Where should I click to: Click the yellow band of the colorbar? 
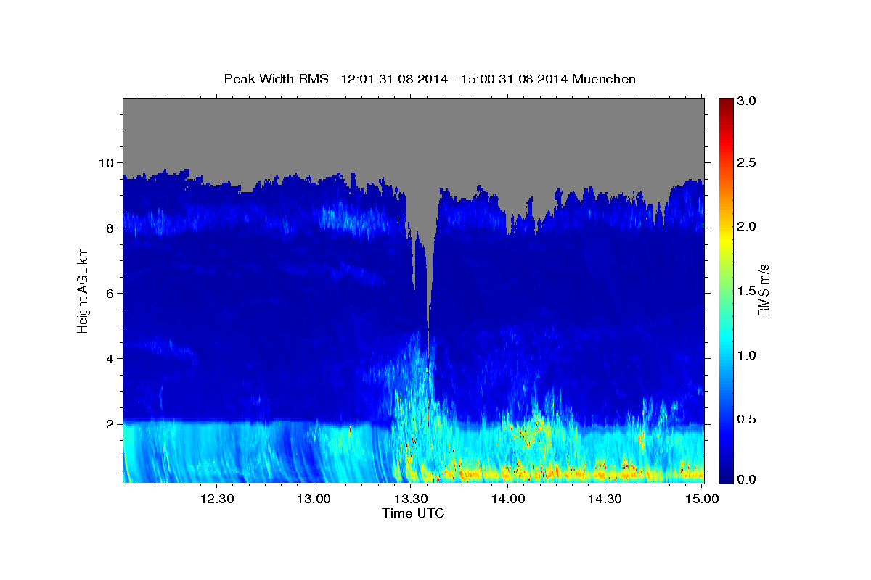[725, 239]
